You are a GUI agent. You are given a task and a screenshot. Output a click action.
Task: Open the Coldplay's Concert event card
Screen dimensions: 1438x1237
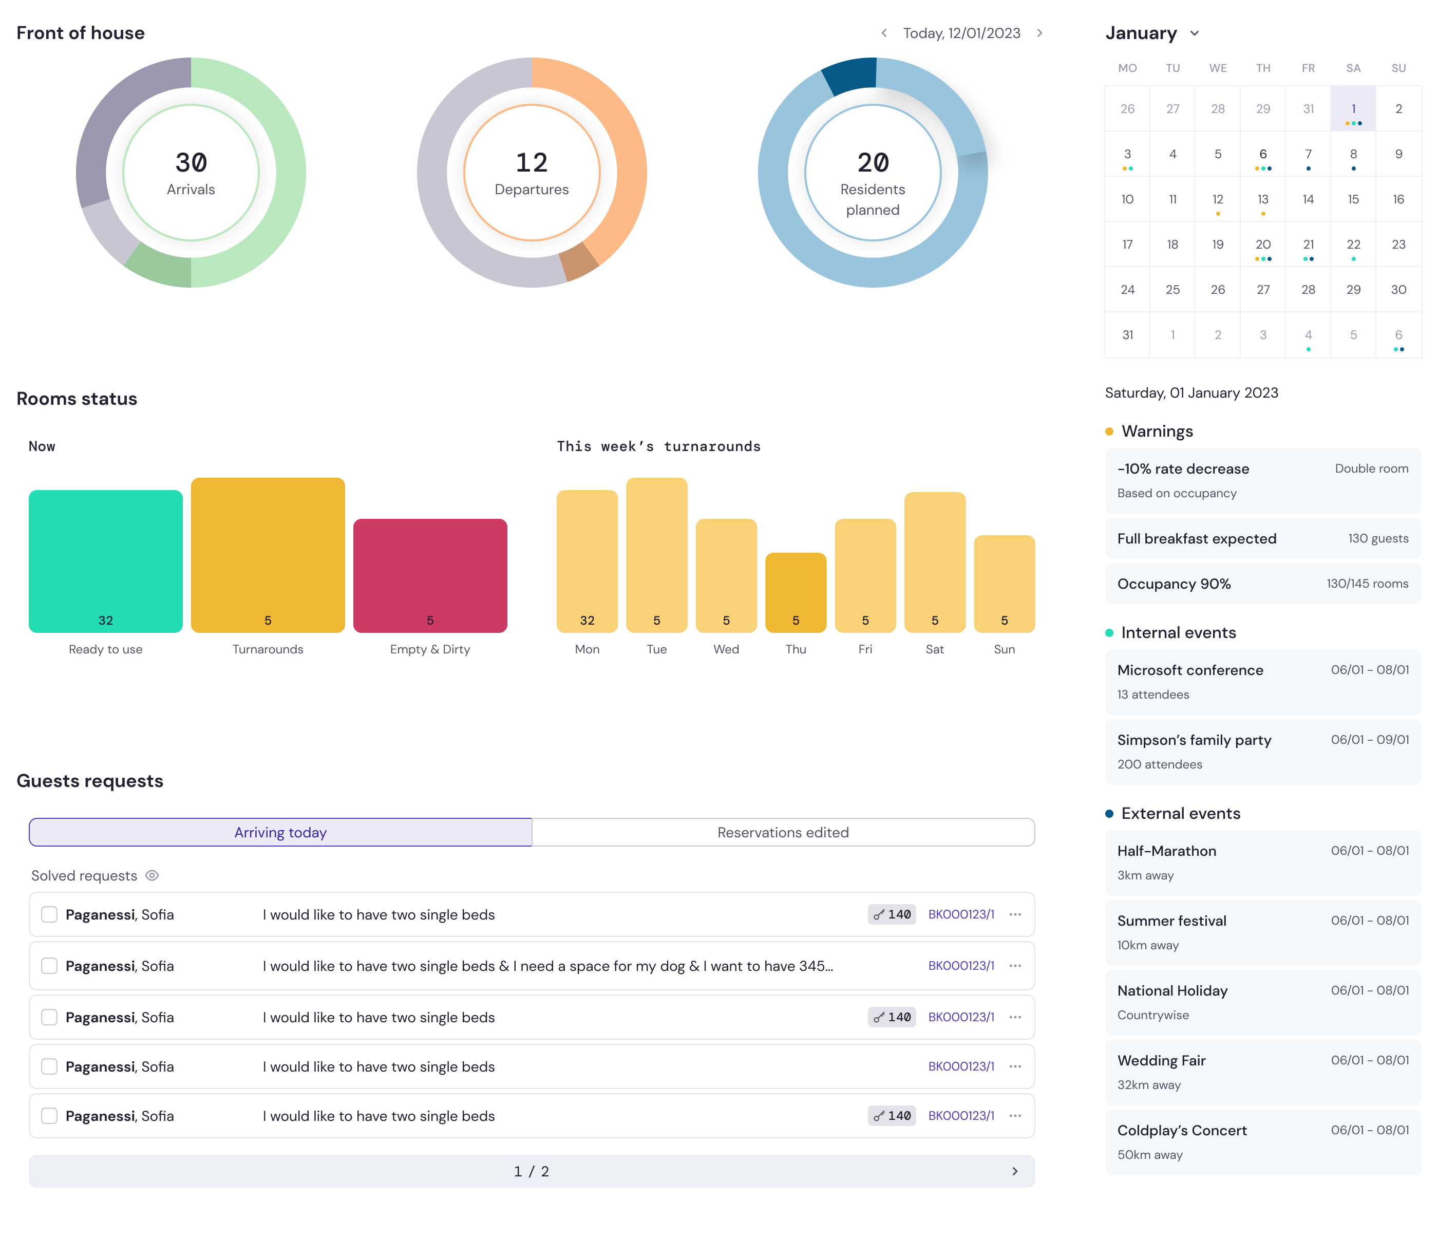pyautogui.click(x=1262, y=1142)
